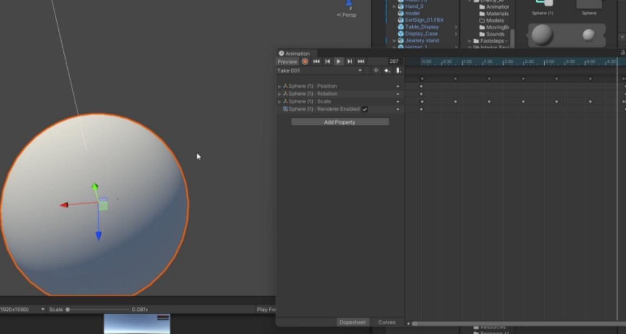Open Rotation property key options menu
Viewport: 626px width, 334px height.
(397, 93)
